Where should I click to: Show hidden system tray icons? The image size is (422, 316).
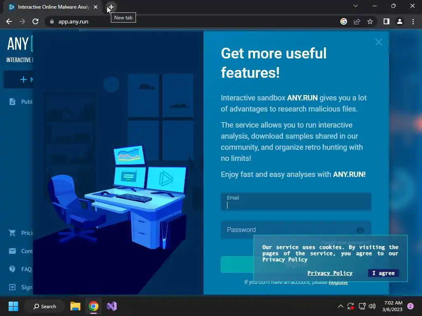coord(340,306)
